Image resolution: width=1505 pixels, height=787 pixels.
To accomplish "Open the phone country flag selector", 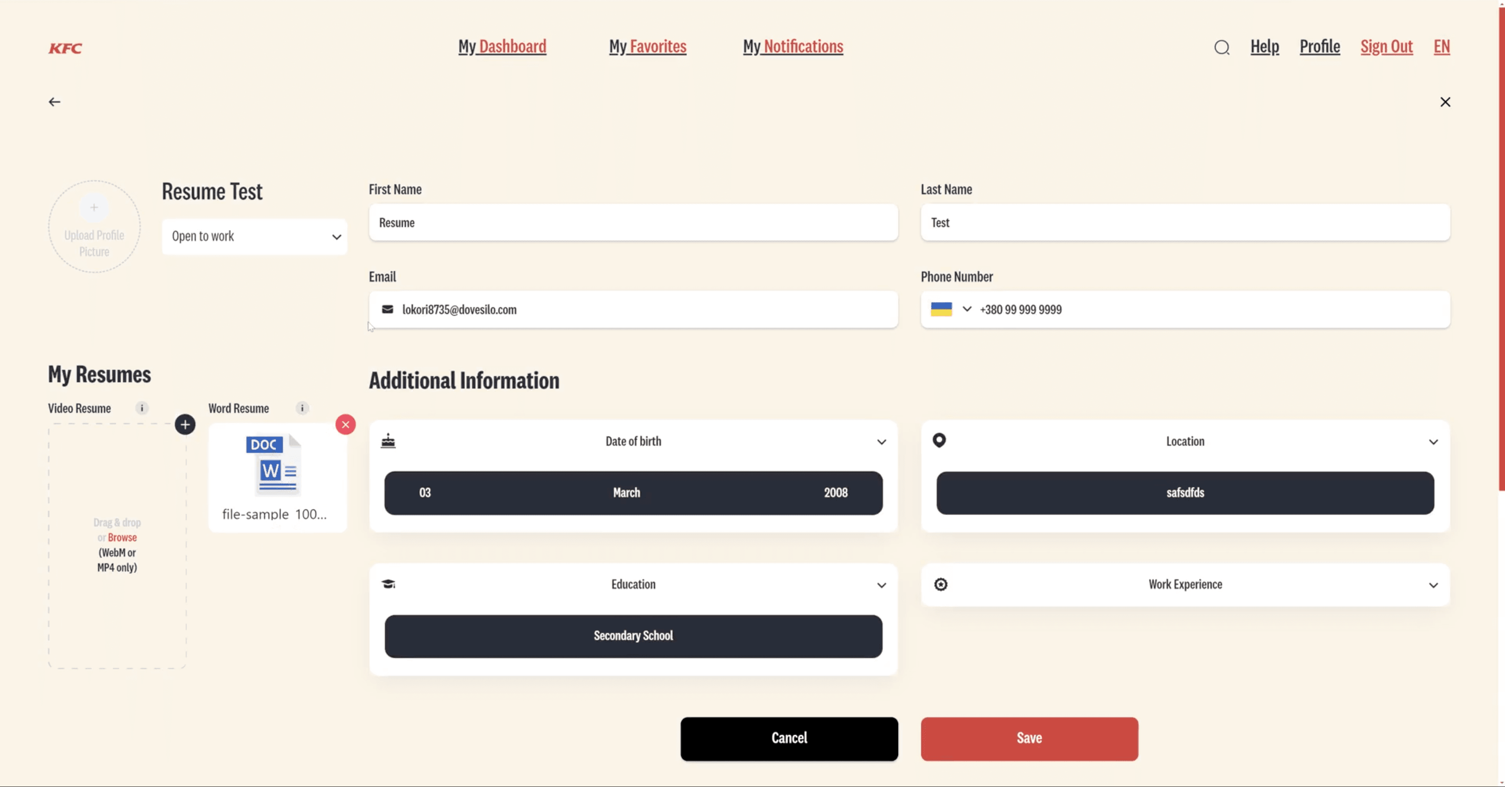I will click(950, 309).
